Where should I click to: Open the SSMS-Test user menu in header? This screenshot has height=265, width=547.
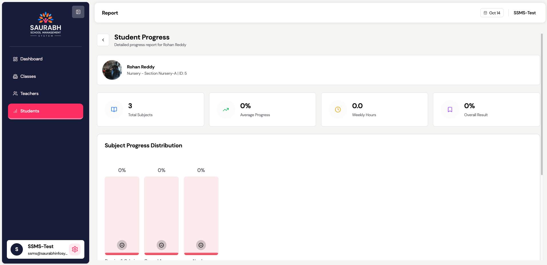pyautogui.click(x=524, y=13)
